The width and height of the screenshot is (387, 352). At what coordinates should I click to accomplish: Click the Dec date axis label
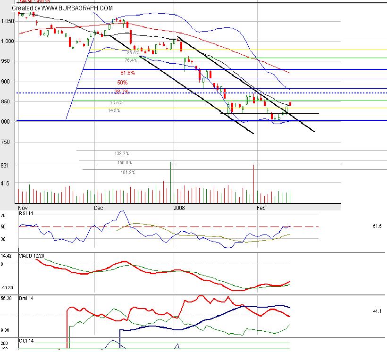tap(99, 208)
